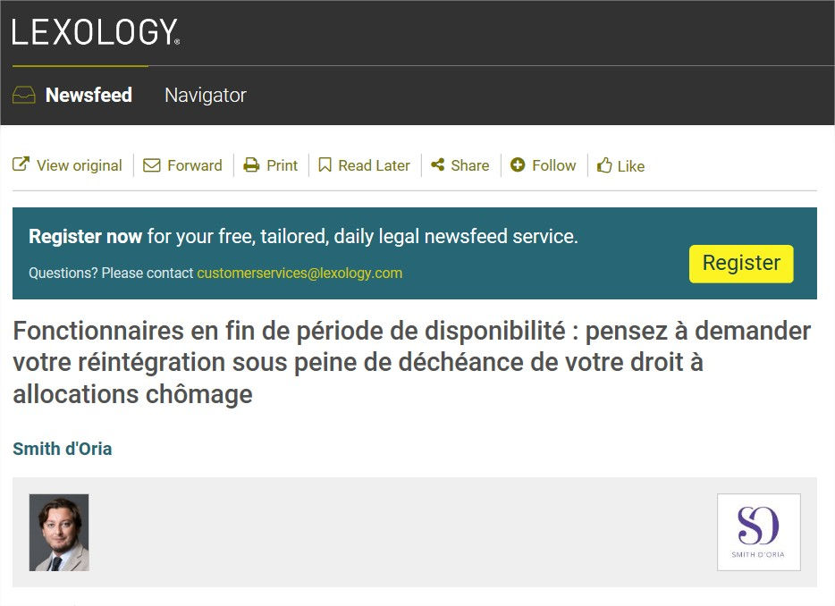Open sharing options via the Share icon
The height and width of the screenshot is (606, 835).
436,164
